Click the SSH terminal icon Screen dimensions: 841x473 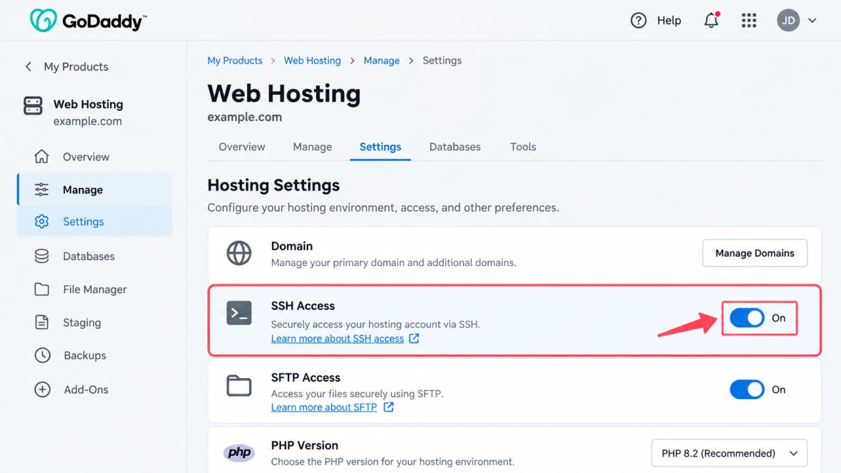click(x=239, y=313)
